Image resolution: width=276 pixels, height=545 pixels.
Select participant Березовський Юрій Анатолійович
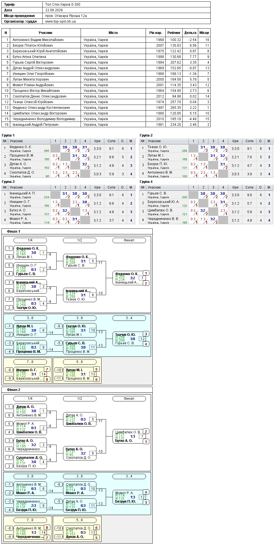pyautogui.click(x=40, y=51)
